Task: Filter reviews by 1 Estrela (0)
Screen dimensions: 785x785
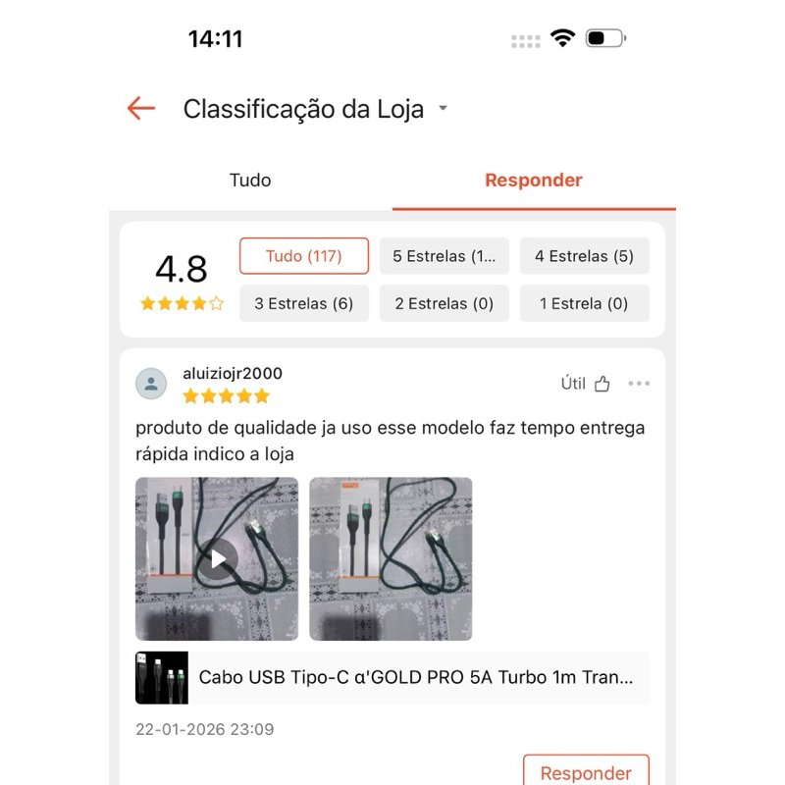Action: point(584,303)
